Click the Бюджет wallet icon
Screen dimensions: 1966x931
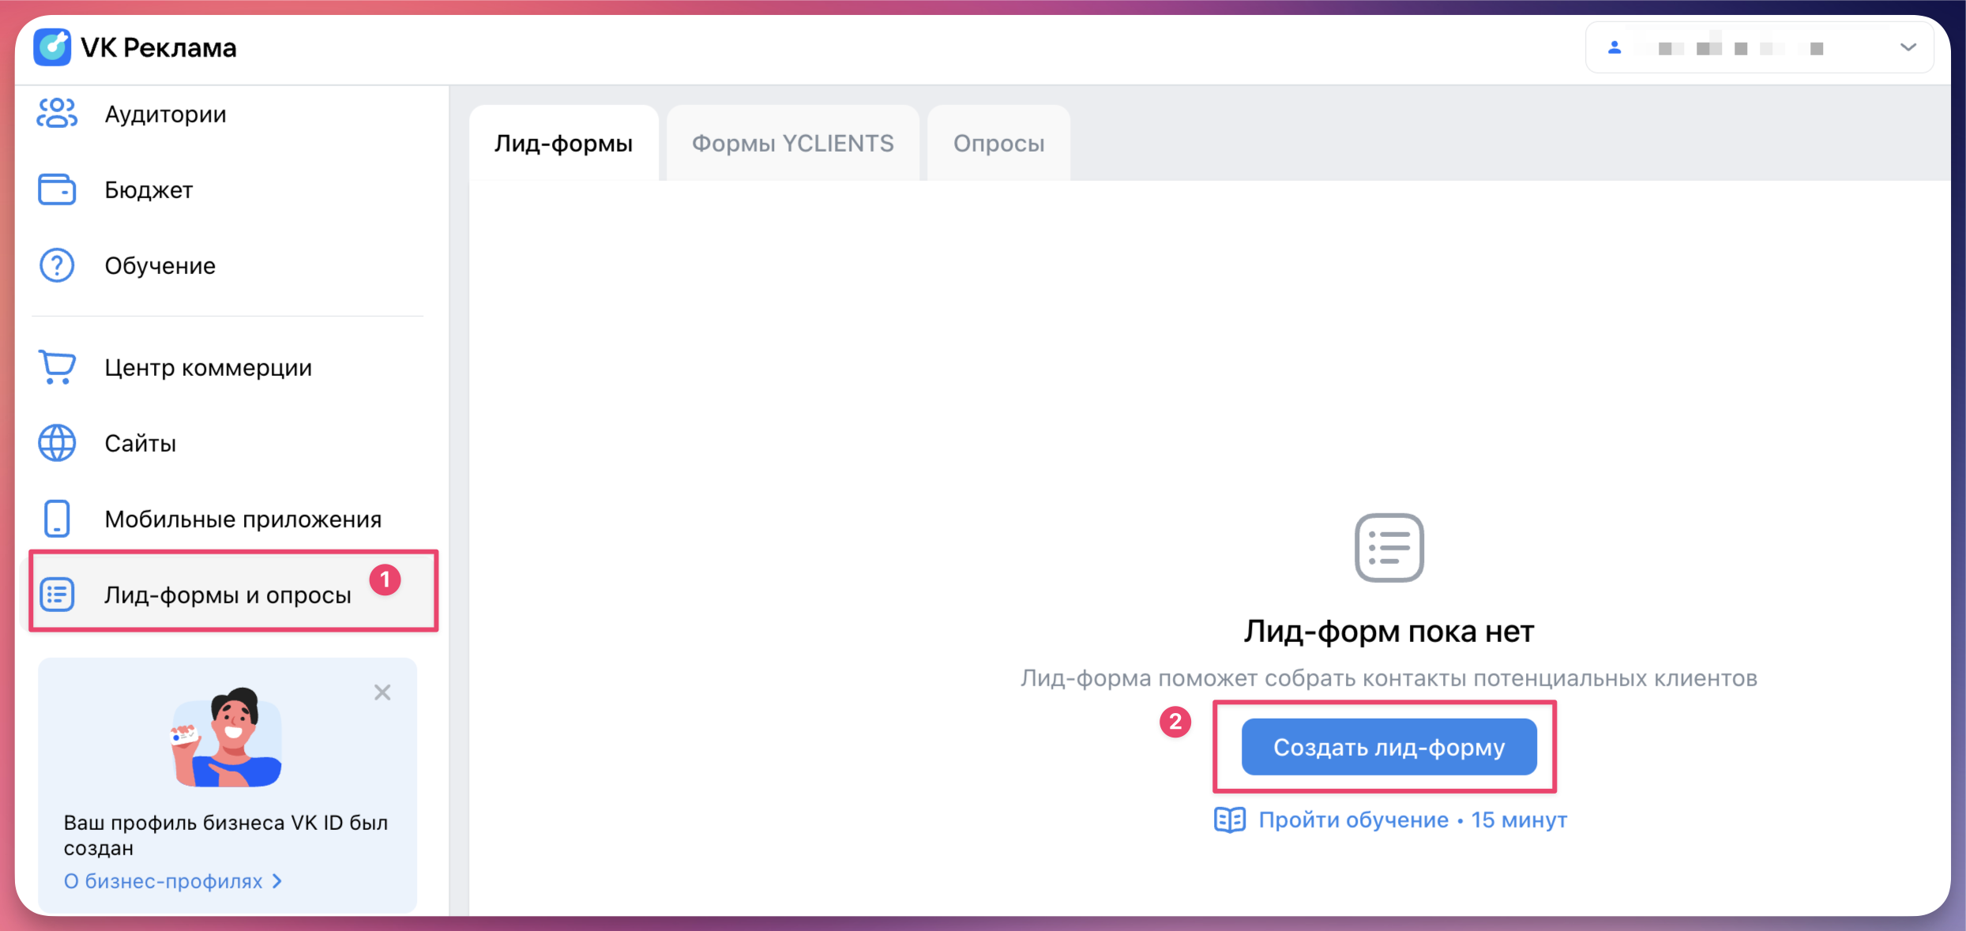(57, 190)
